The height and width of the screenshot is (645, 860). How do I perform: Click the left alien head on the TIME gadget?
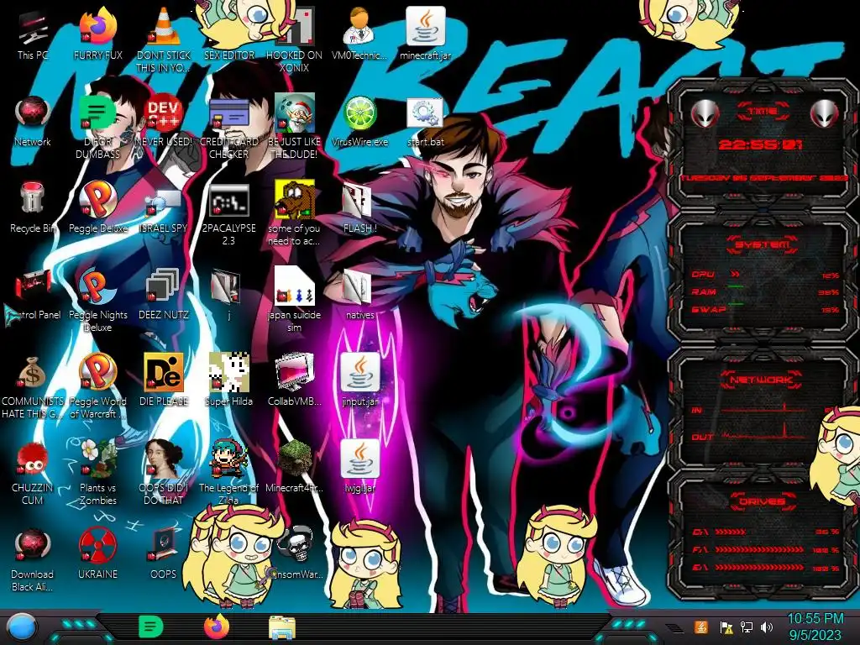pos(705,113)
